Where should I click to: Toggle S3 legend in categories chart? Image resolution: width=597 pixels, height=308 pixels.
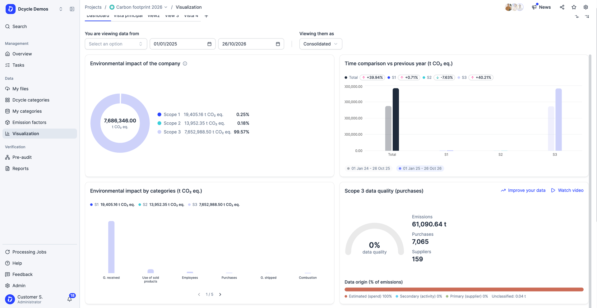tap(214, 205)
